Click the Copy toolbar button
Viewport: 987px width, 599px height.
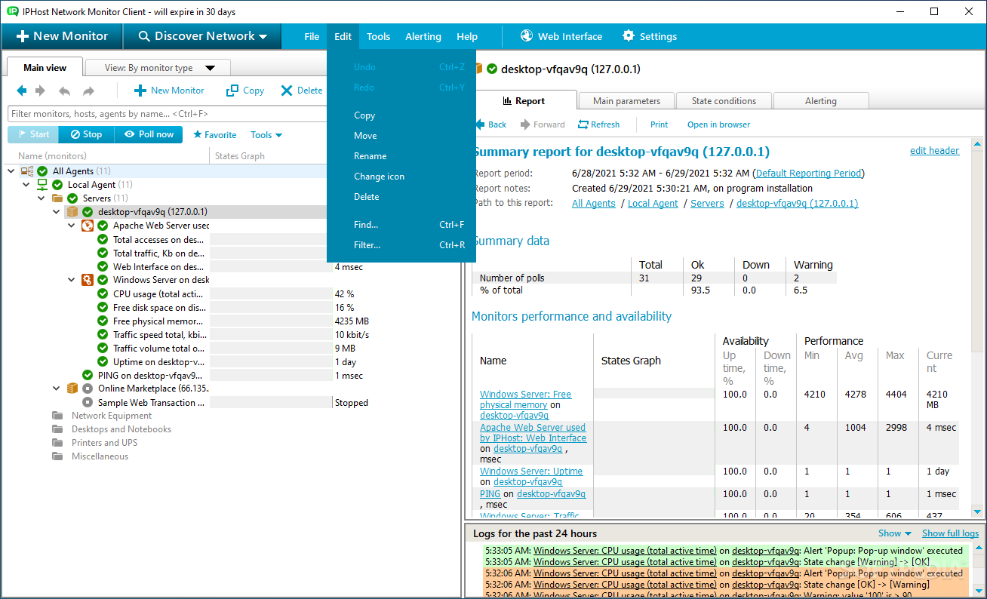[x=245, y=91]
